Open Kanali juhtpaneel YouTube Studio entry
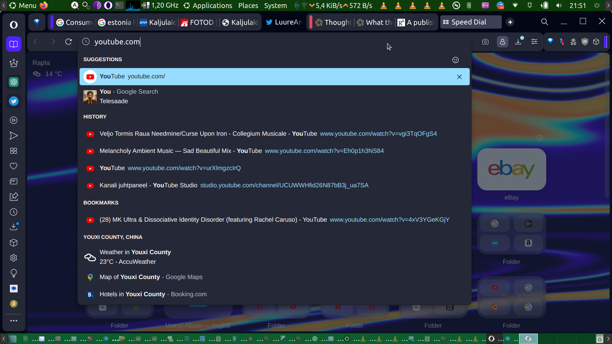Screen dimensions: 612x344 pyautogui.click(x=275, y=185)
